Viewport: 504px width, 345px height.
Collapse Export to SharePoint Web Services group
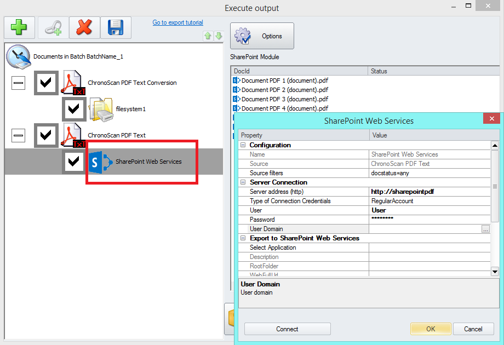click(x=243, y=238)
